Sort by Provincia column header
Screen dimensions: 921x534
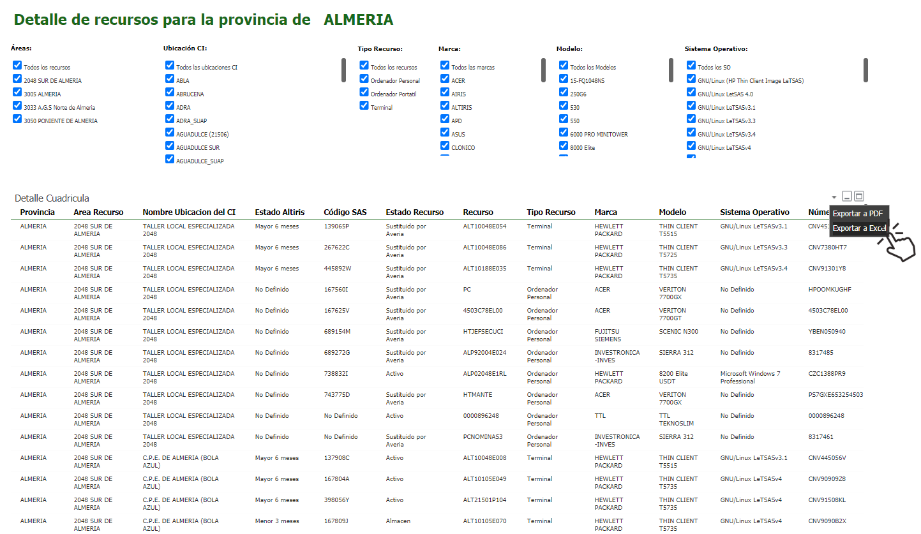38,212
